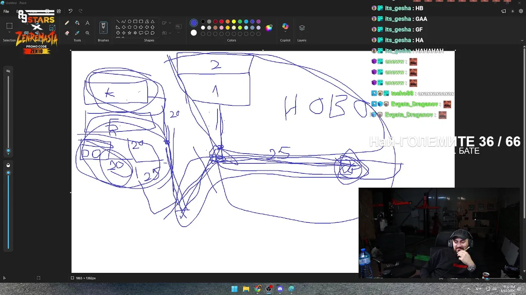Select the Eraser tool
Viewport: 526px width, 295px height.
(x=67, y=33)
